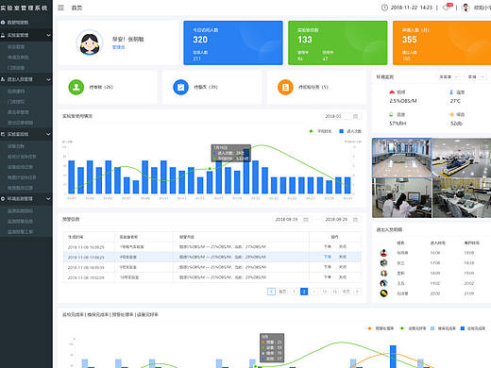Viewport: 491px width, 368px height.
Task: Collapse the 进出人员管理 sidebar section chevron
Action: [x=48, y=79]
